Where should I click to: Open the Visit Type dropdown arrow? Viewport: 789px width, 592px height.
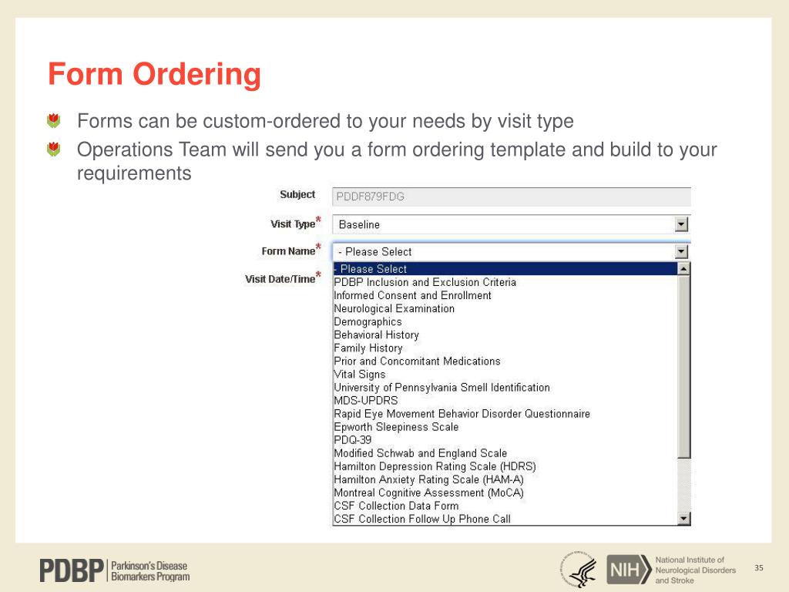(681, 224)
